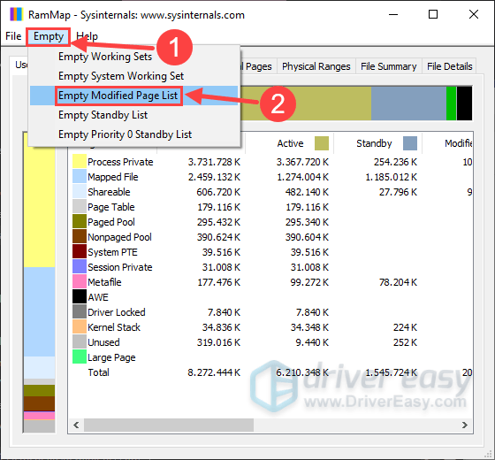Open the Empty menu
The height and width of the screenshot is (460, 495).
tap(49, 36)
